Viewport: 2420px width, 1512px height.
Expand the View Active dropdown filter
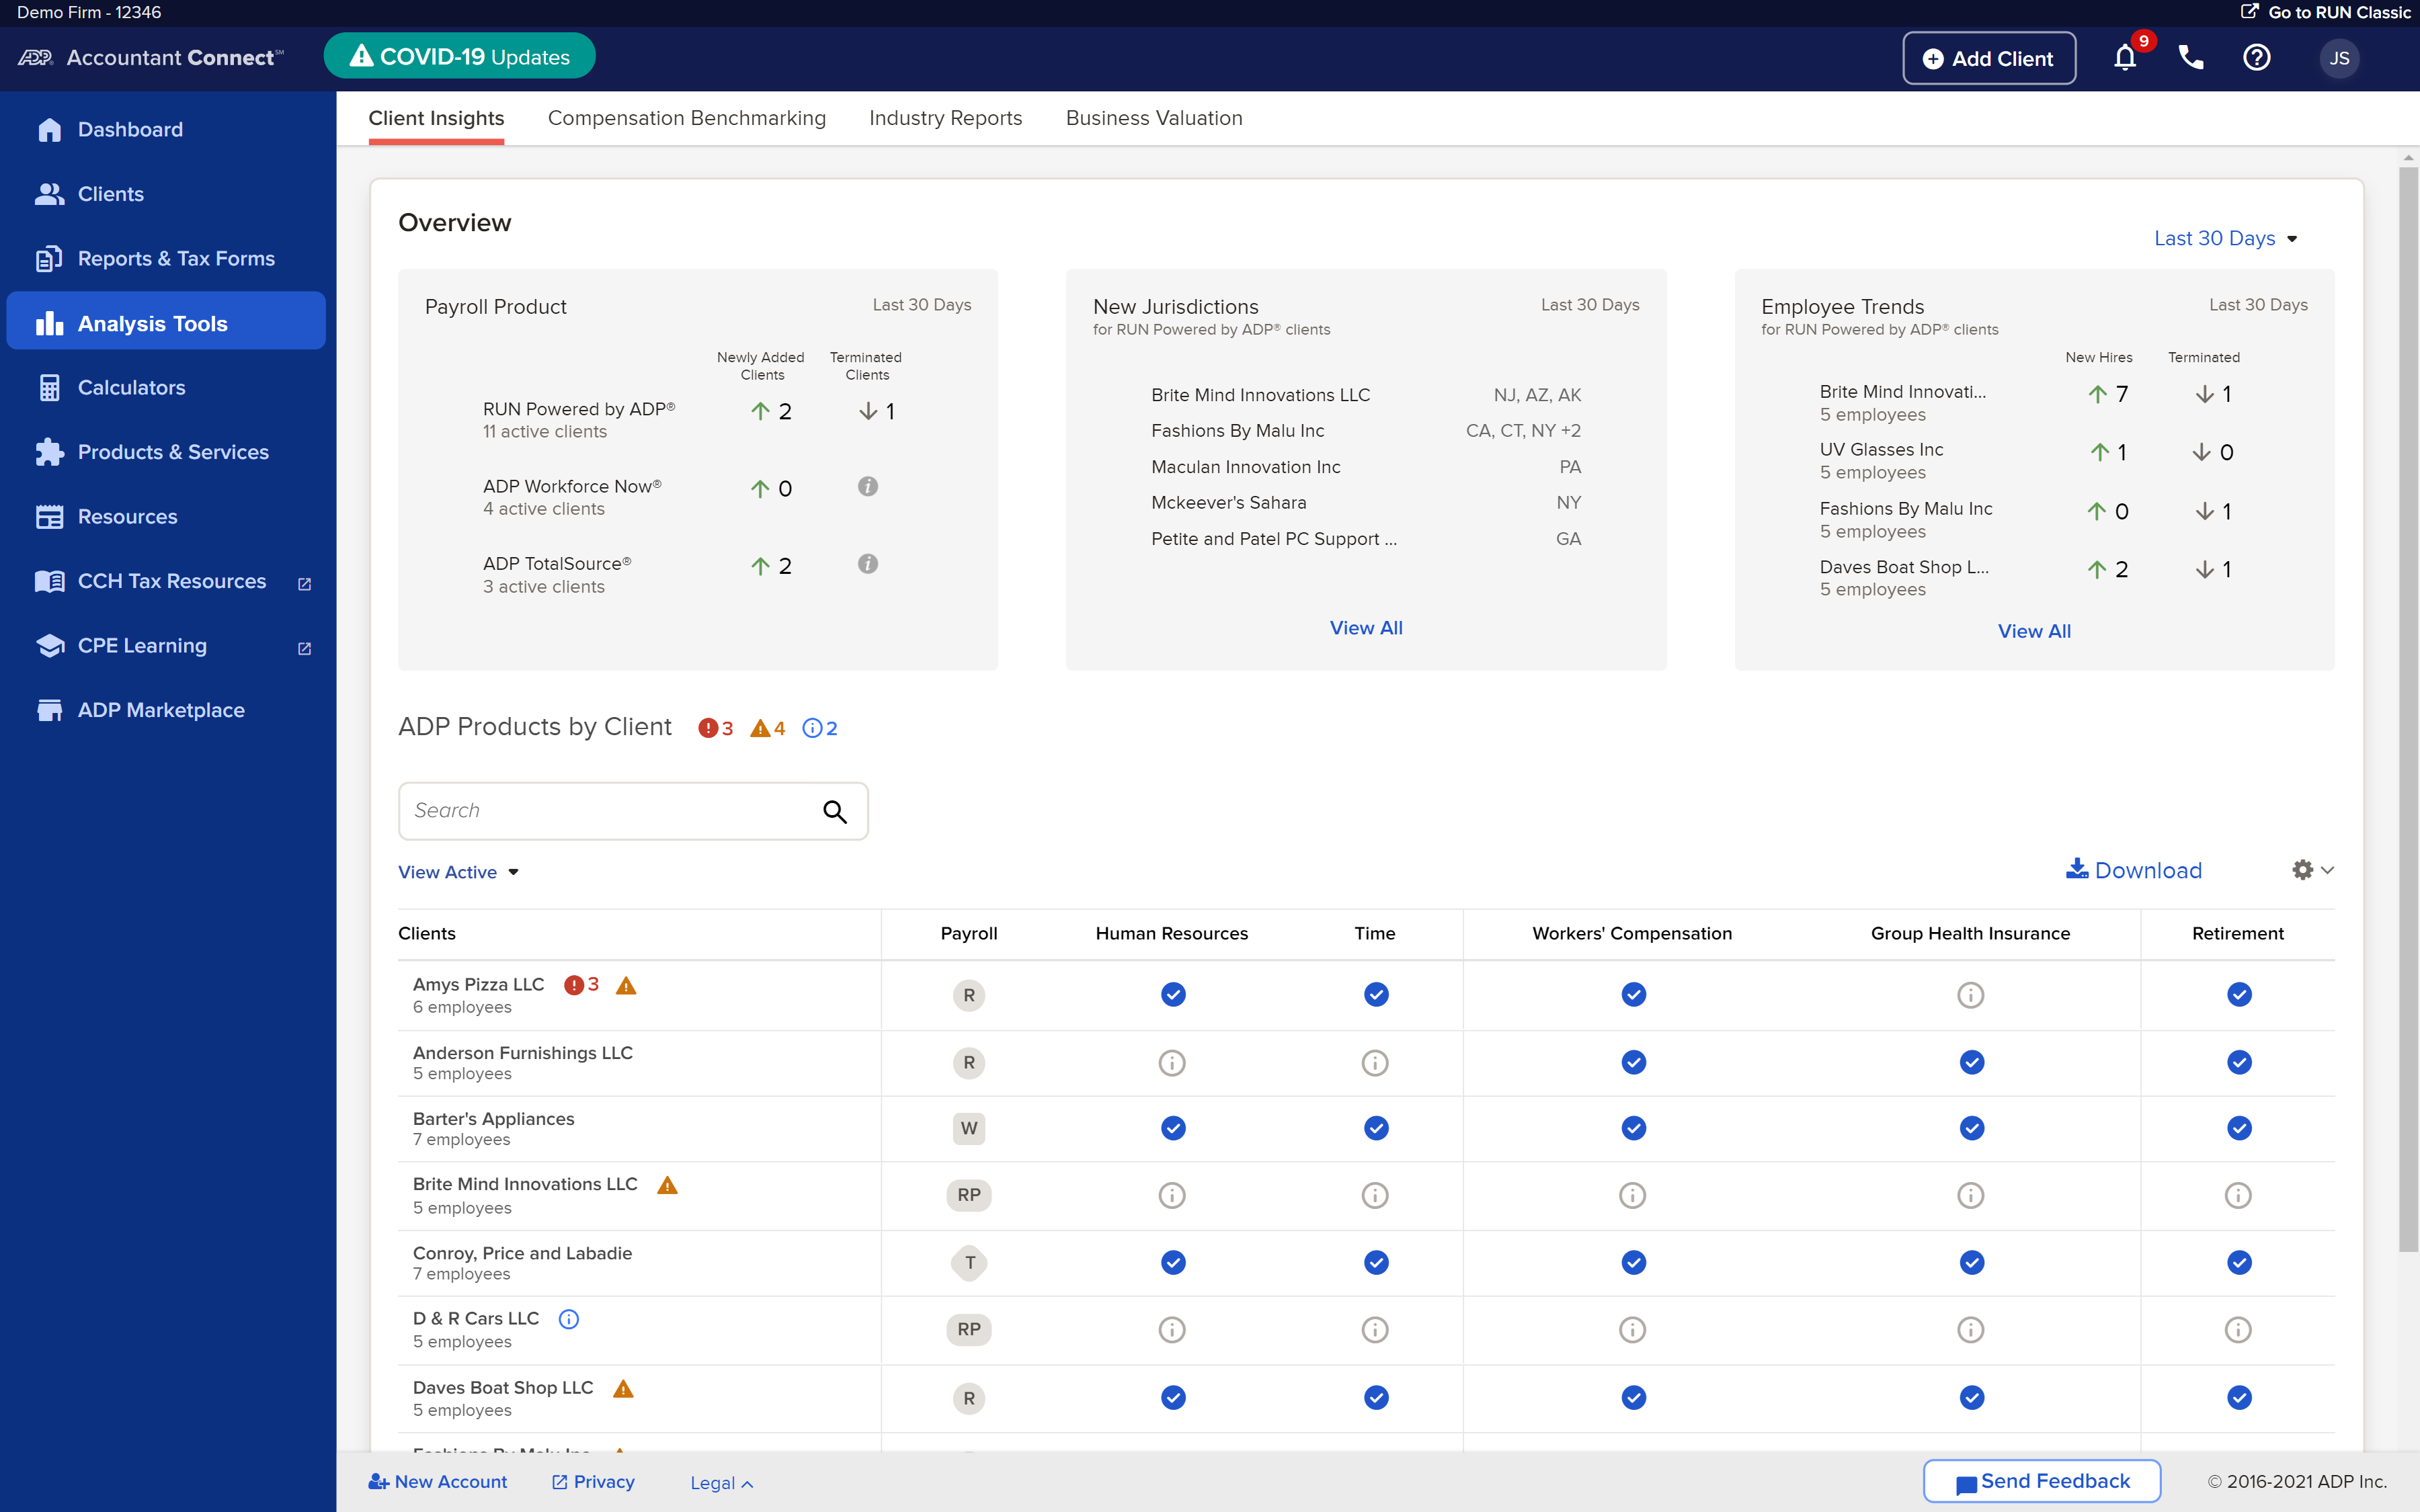pos(458,871)
